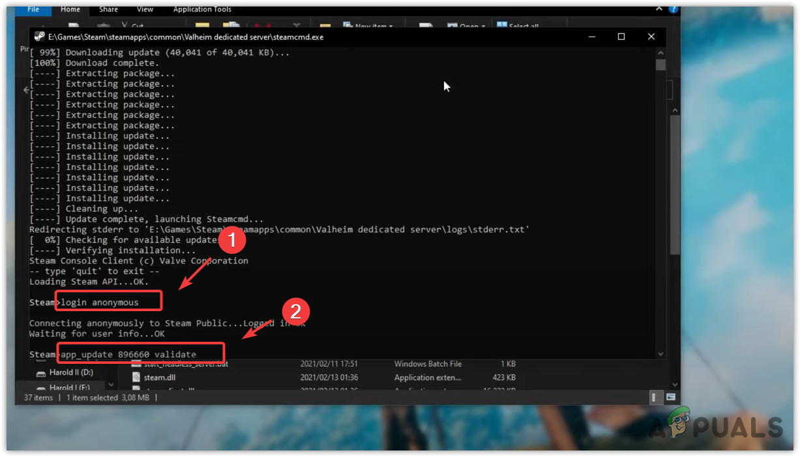Click steam.dll file icon
Image resolution: width=800 pixels, height=457 pixels.
(x=136, y=378)
